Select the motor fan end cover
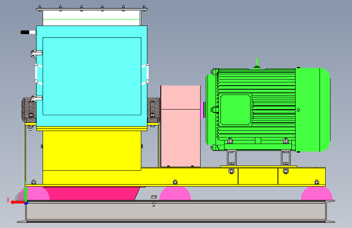Viewport: 352px width, 228px height. tap(313, 110)
